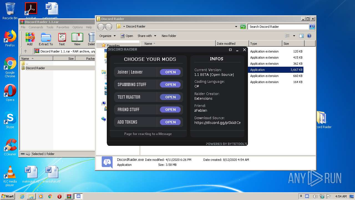Click Internet Explorer taskbar icon
The image size is (355, 200).
coord(22,196)
